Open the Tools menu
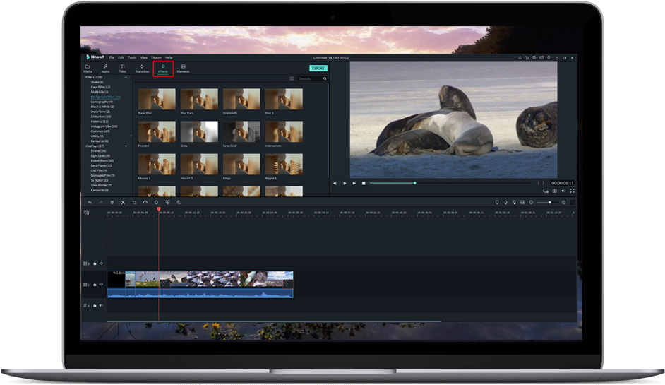 pyautogui.click(x=132, y=57)
